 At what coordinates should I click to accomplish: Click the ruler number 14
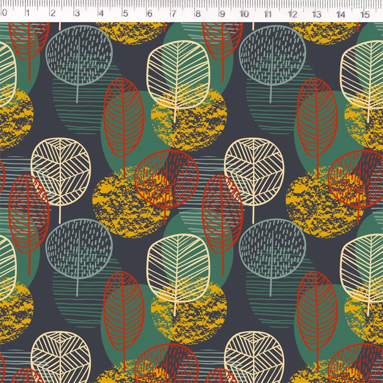[x=341, y=15]
